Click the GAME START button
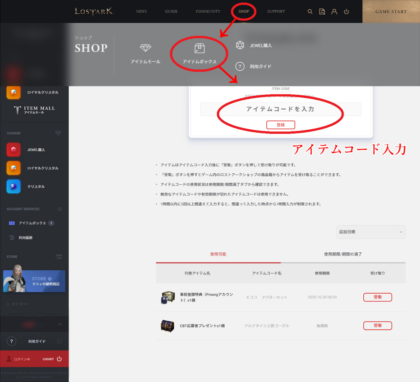This screenshot has width=420, height=382. click(x=391, y=11)
